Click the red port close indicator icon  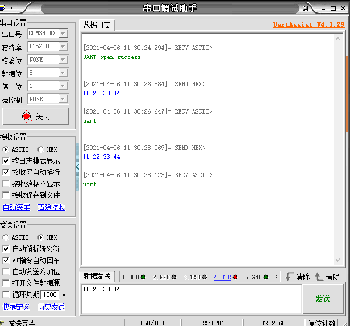tap(26, 116)
